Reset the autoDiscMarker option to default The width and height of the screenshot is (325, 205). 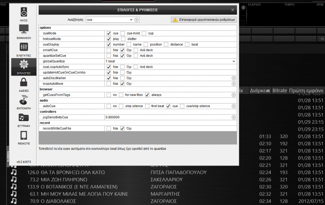(234, 78)
